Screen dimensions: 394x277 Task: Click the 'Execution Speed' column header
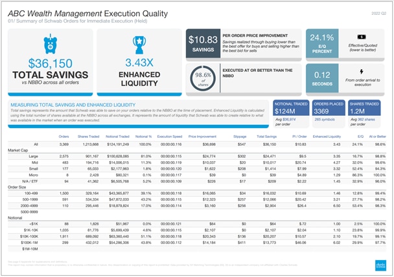pos(170,137)
